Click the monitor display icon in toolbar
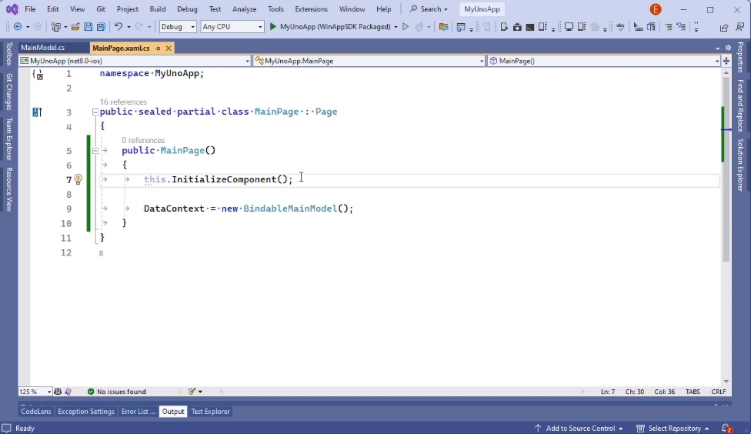Screen dimensions: 751x434 coord(569,27)
